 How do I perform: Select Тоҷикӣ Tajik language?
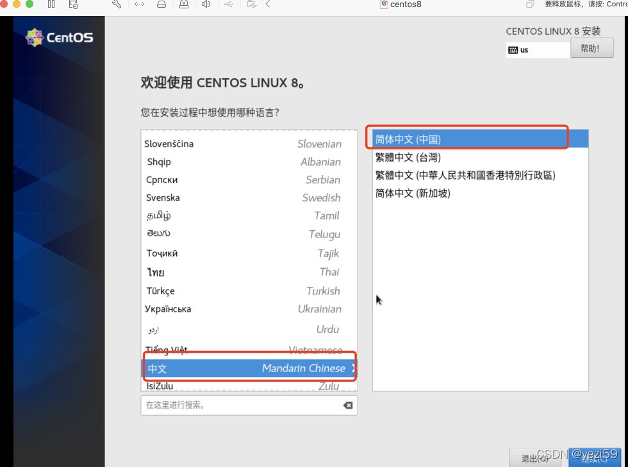tap(249, 253)
